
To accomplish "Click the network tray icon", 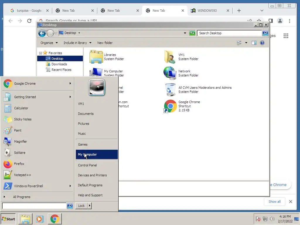I will [265, 219].
